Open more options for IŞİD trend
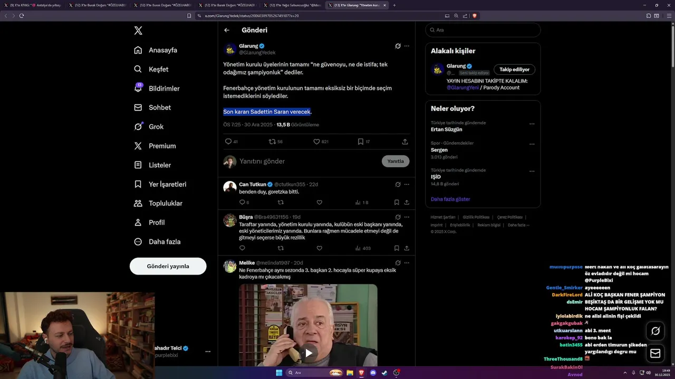The image size is (675, 379). [532, 171]
